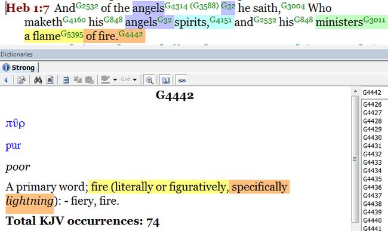The width and height of the screenshot is (388, 231).
Task: Select G4437 in the topic list
Action: coord(372,196)
